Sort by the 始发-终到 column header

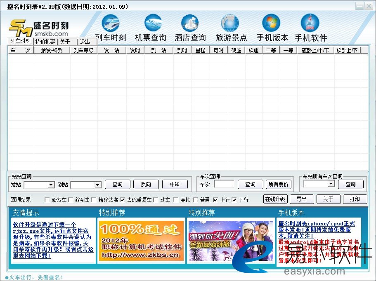[52, 50]
